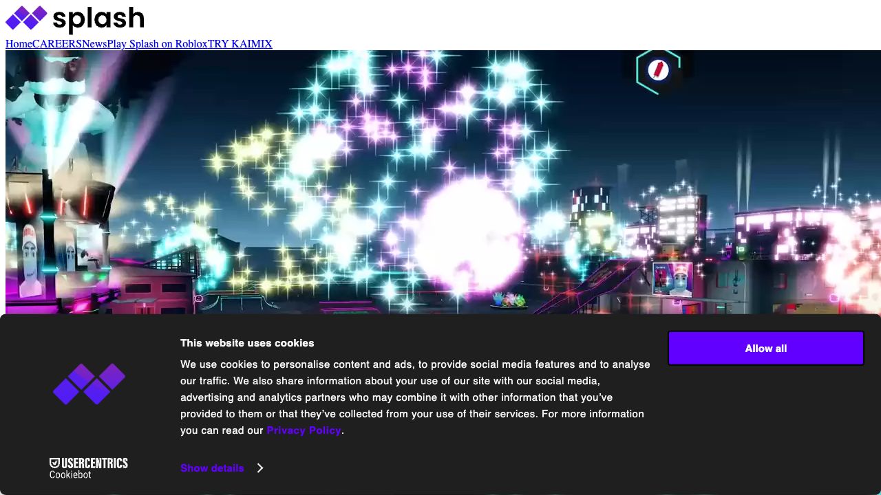881x495 pixels.
Task: Click the Splash diamond logo in cookie banner
Action: coord(89,384)
